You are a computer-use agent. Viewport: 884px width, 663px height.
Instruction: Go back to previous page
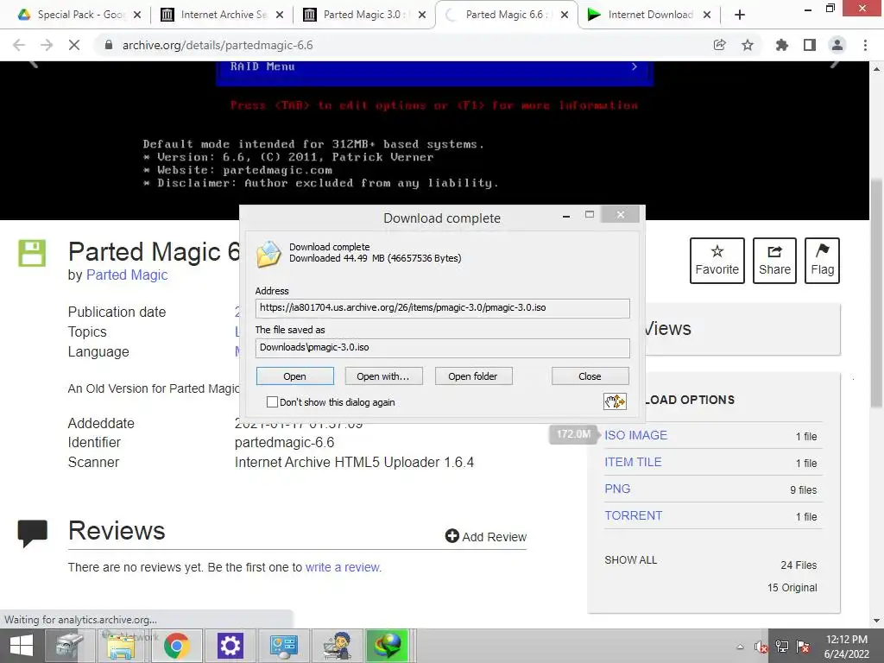coord(19,45)
